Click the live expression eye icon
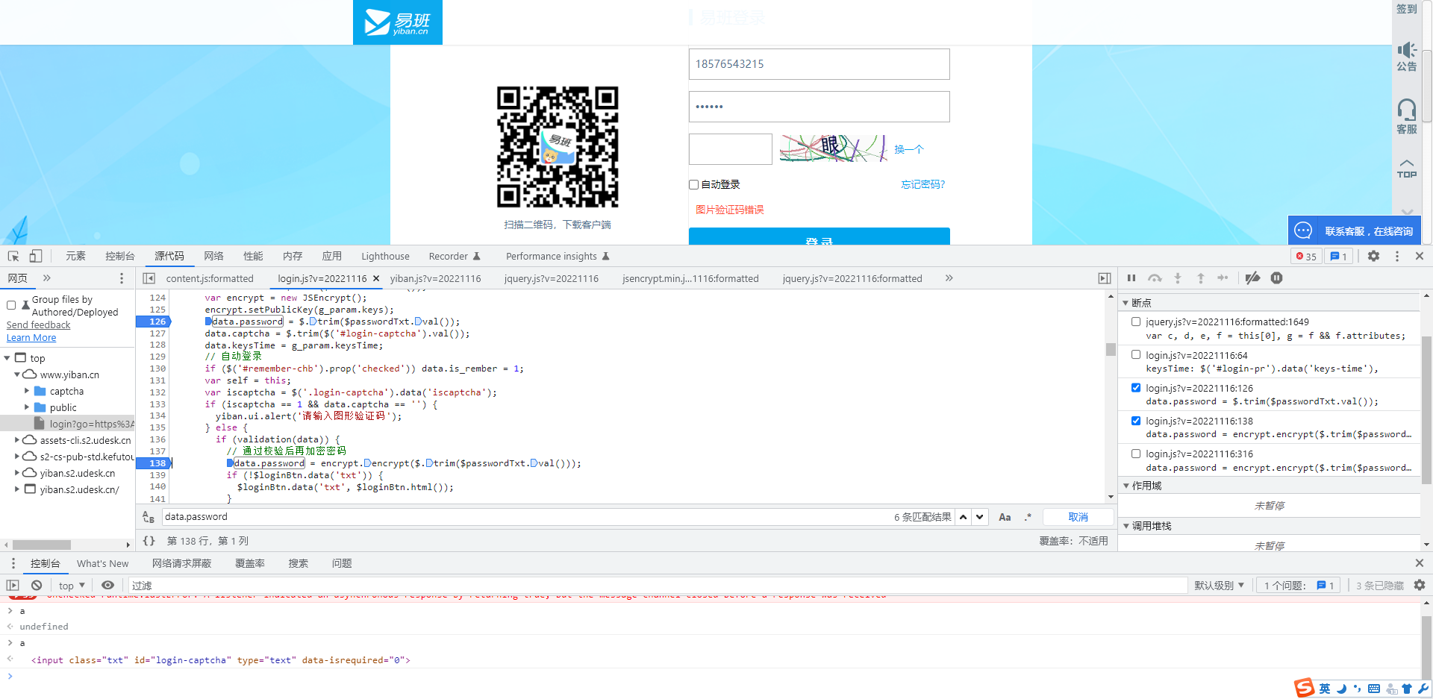The width and height of the screenshot is (1433, 699). pos(108,586)
